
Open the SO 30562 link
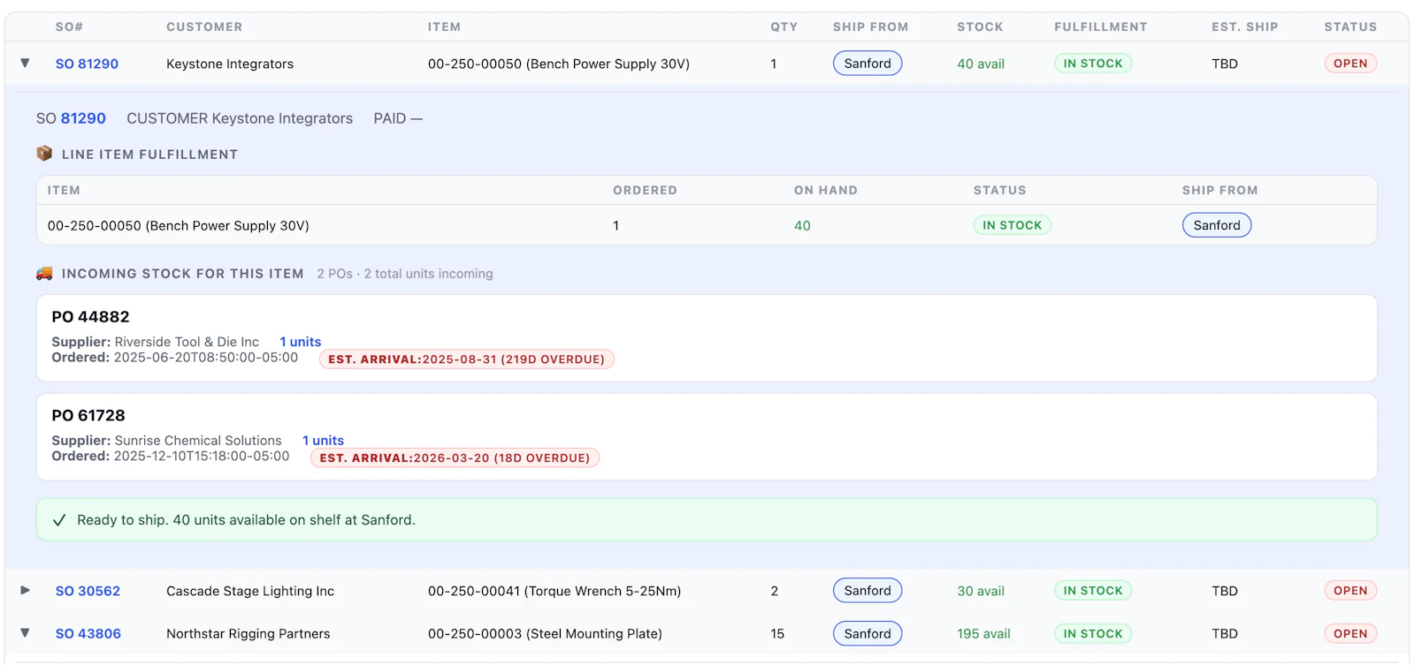88,591
